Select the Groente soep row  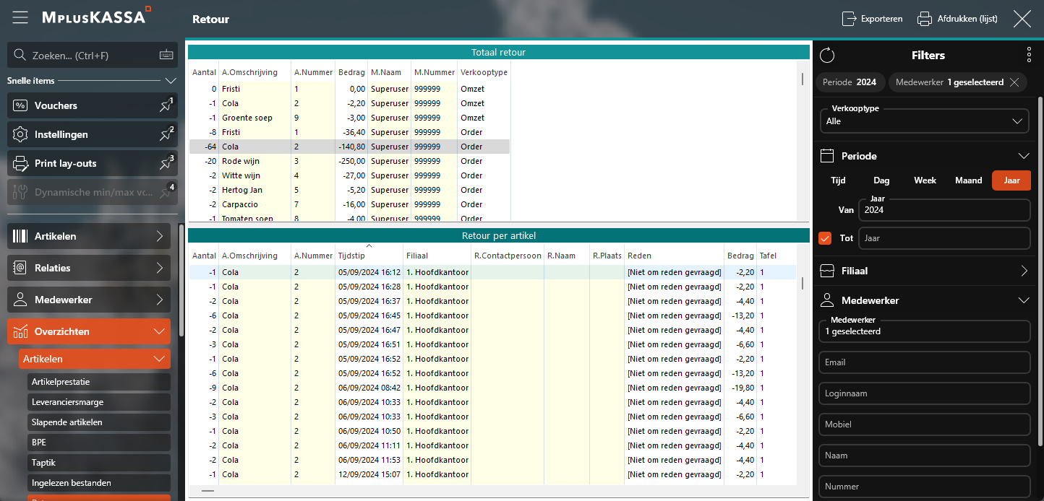click(x=350, y=118)
